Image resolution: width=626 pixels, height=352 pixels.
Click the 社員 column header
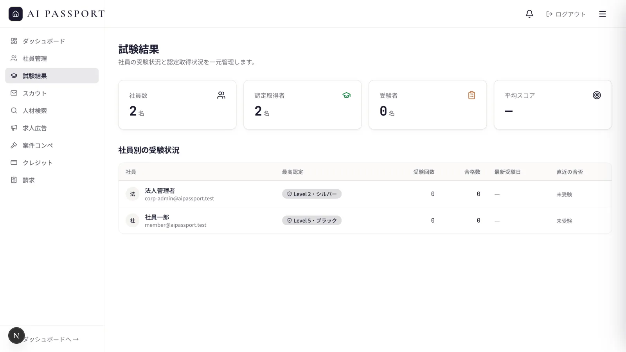coord(131,172)
